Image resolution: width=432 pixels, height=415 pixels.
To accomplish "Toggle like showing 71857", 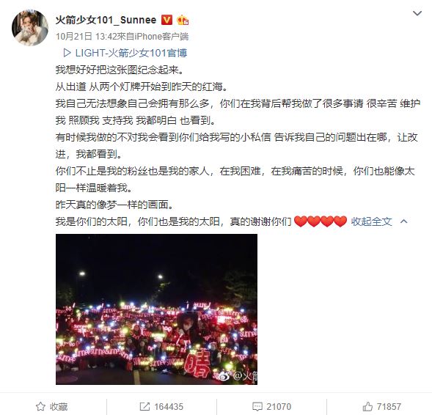I will (381, 406).
